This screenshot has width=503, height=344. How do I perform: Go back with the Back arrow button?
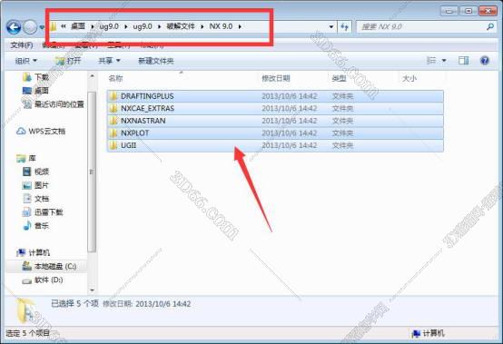click(14, 27)
